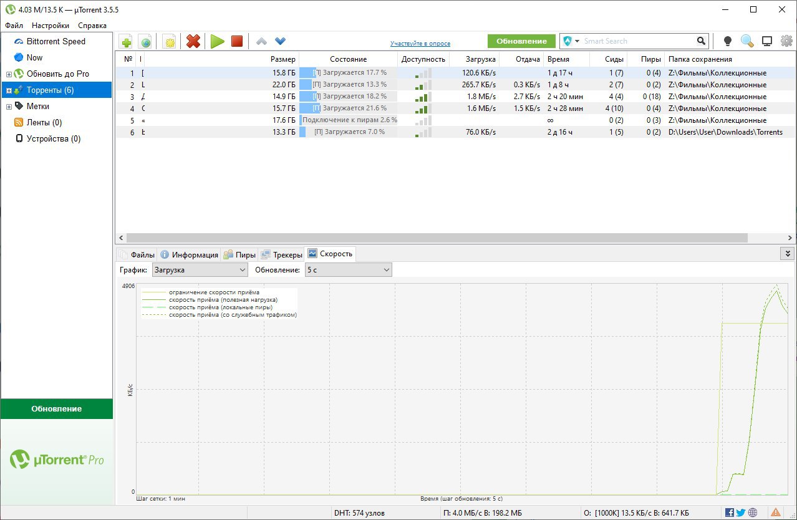The height and width of the screenshot is (520, 797).
Task: Move torrent up in queue arrow
Action: tap(262, 41)
